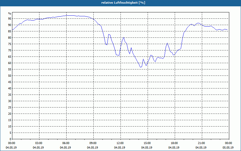Click the 04.05.19 date below 21:00
Viewport: 241px width, 151px height.
coord(201,148)
